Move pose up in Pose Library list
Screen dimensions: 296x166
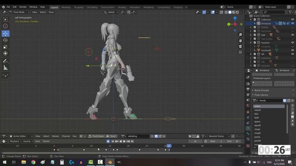pos(292,121)
